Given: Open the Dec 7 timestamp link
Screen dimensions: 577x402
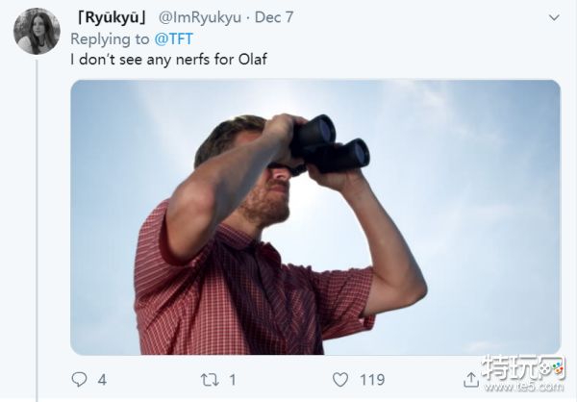Looking at the screenshot, I should click(x=277, y=17).
